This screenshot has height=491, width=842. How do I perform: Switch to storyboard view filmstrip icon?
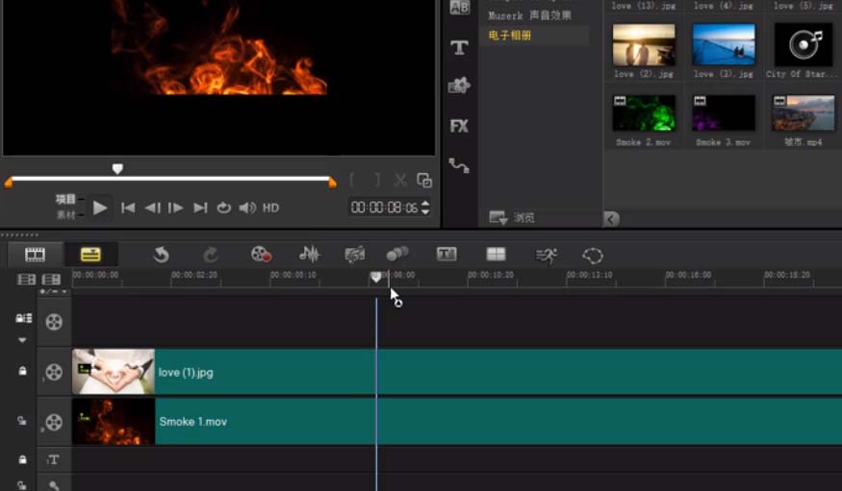click(36, 255)
